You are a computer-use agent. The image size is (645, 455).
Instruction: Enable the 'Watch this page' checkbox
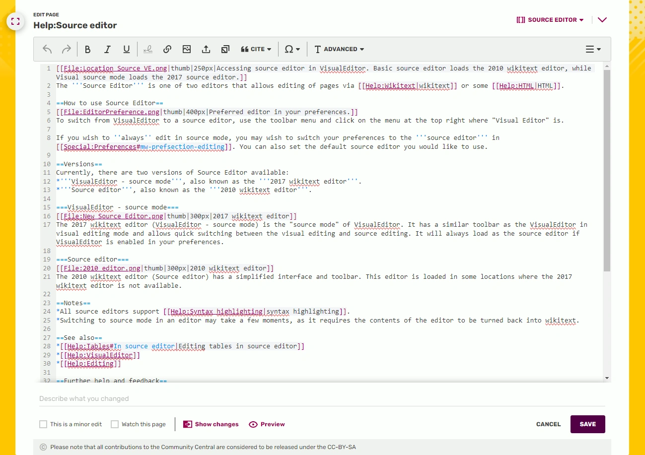point(115,424)
